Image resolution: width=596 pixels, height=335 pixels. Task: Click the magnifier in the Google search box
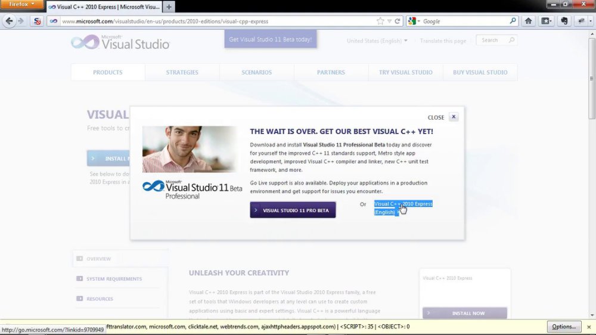point(513,21)
